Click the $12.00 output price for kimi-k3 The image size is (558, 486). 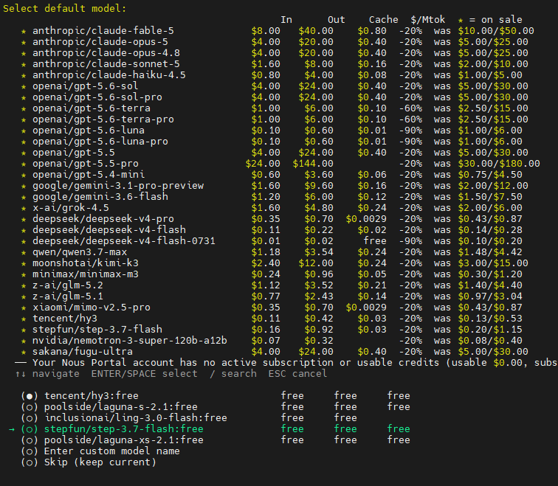click(316, 263)
